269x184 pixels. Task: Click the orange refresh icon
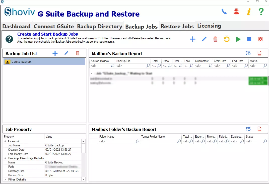pyautogui.click(x=227, y=39)
